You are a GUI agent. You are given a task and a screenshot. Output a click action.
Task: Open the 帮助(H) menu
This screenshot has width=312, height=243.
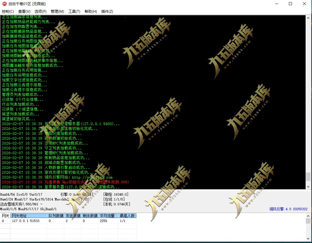[x=91, y=11]
